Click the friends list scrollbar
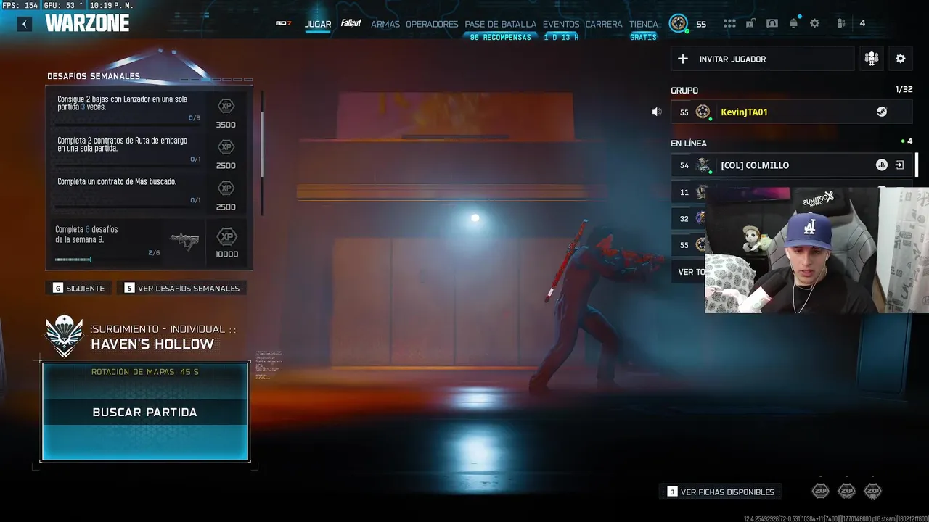Screen dimensions: 929x522 pos(917,165)
